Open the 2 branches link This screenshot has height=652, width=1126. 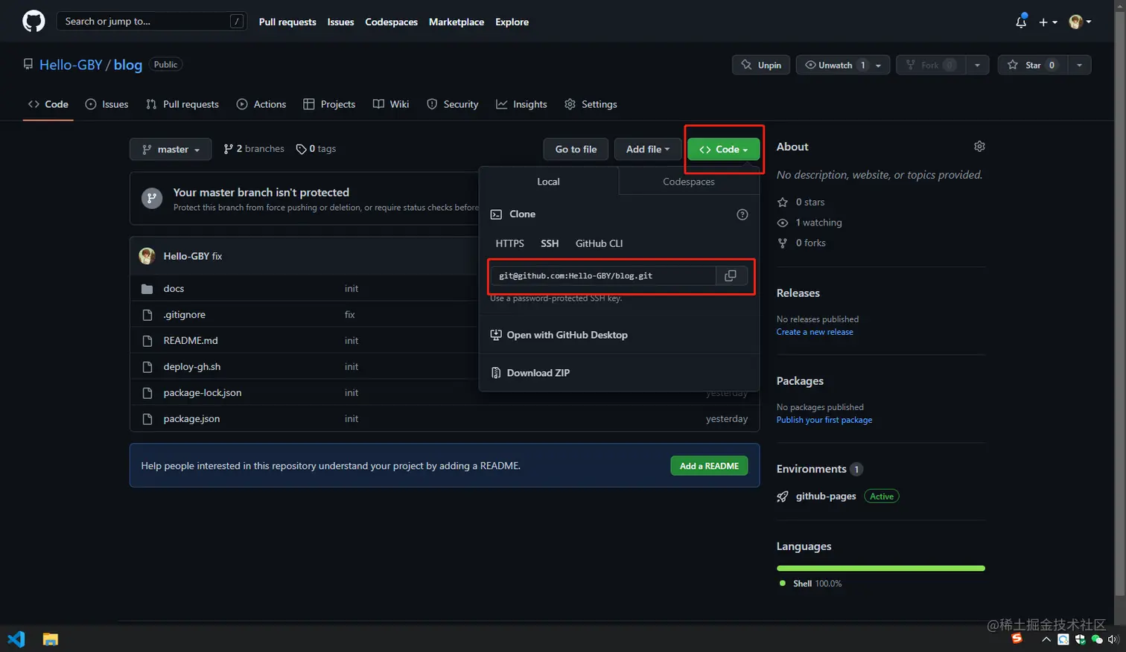[254, 149]
